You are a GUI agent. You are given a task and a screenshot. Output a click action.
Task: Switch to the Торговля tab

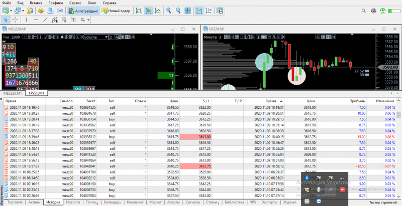click(15, 202)
